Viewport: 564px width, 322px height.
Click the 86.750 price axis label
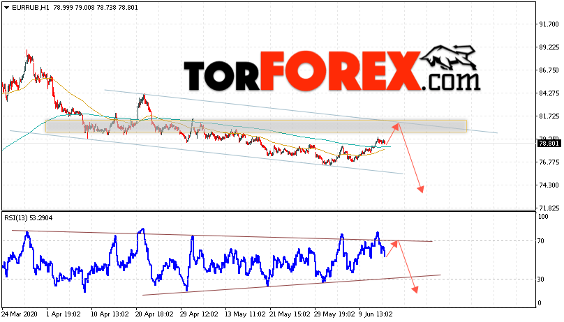[549, 70]
